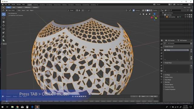Click the Blender logo menu icon
This screenshot has width=194, height=109.
pyautogui.click(x=3, y=5)
